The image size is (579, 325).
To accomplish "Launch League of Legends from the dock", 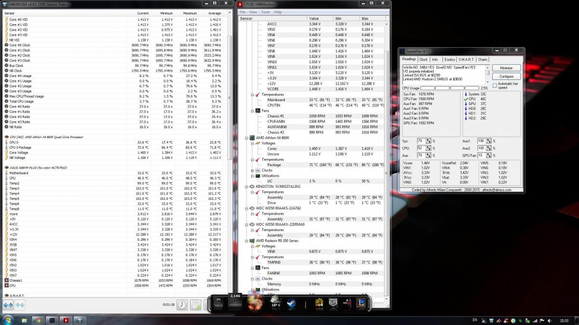I will pos(360,303).
